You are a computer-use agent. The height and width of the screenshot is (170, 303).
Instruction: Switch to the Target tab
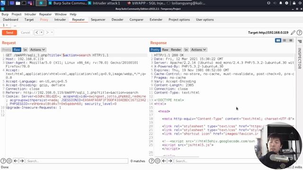click(29, 20)
